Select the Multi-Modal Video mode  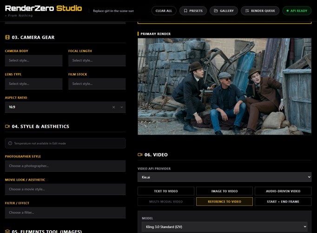click(x=166, y=201)
